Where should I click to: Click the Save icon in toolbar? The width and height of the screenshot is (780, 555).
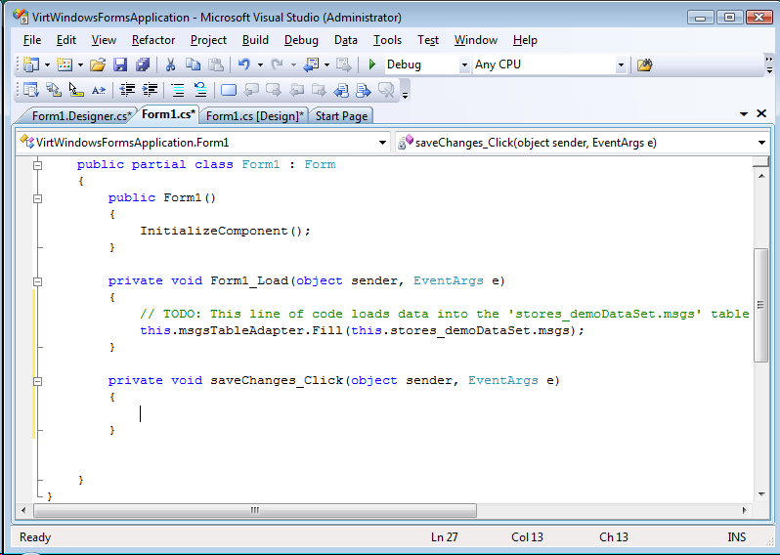(120, 65)
